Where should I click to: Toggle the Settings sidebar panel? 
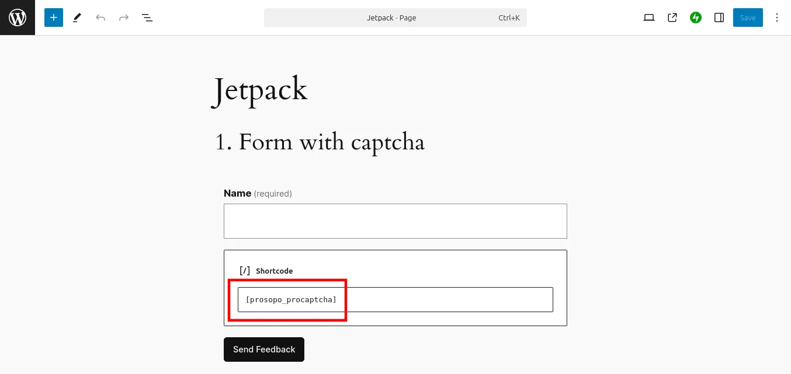[x=719, y=18]
